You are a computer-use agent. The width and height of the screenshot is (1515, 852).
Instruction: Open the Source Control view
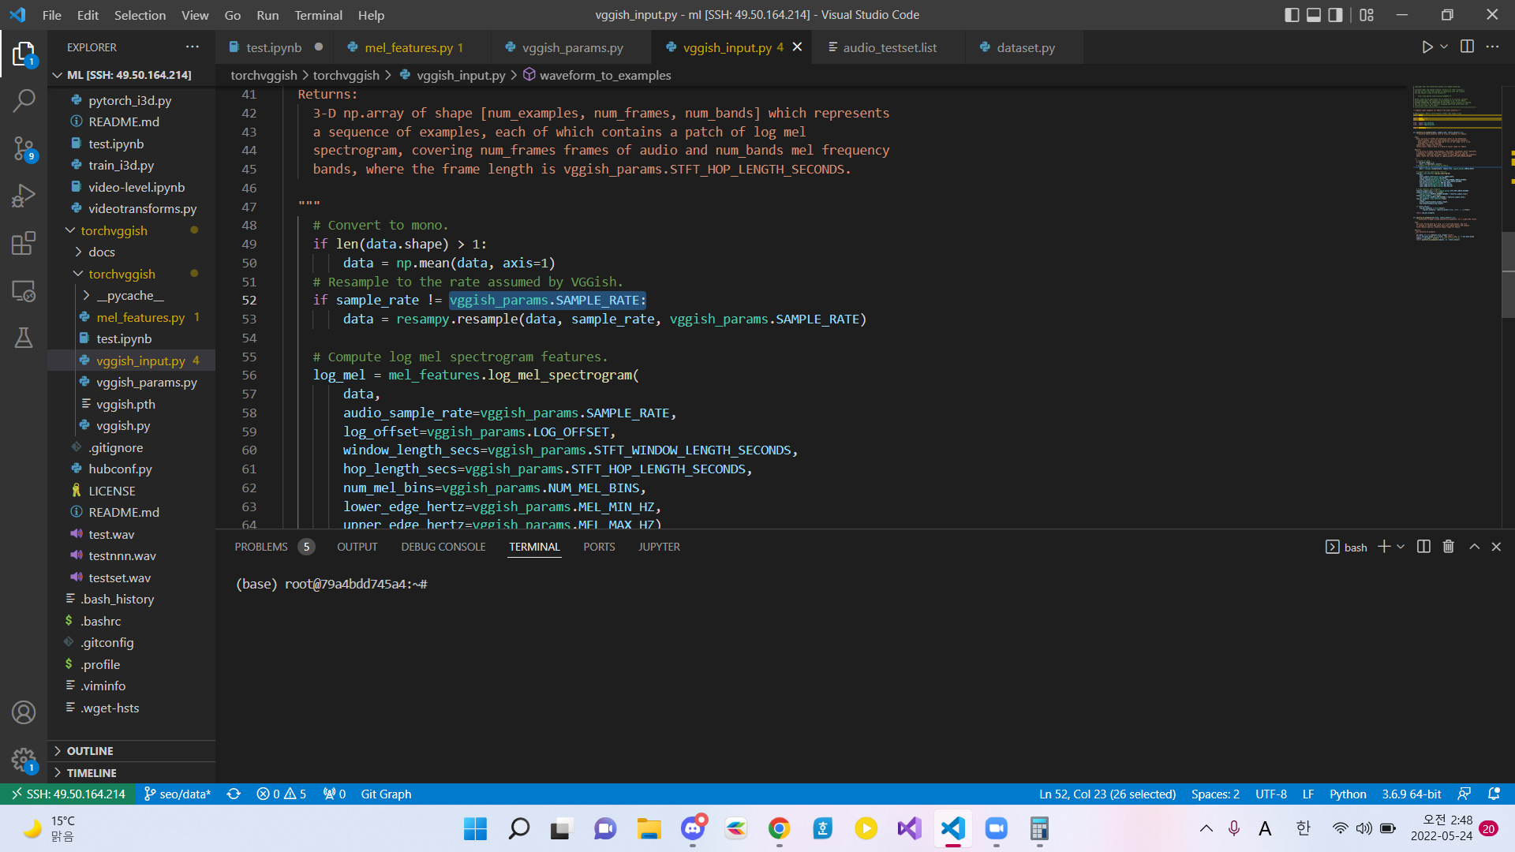coord(24,148)
